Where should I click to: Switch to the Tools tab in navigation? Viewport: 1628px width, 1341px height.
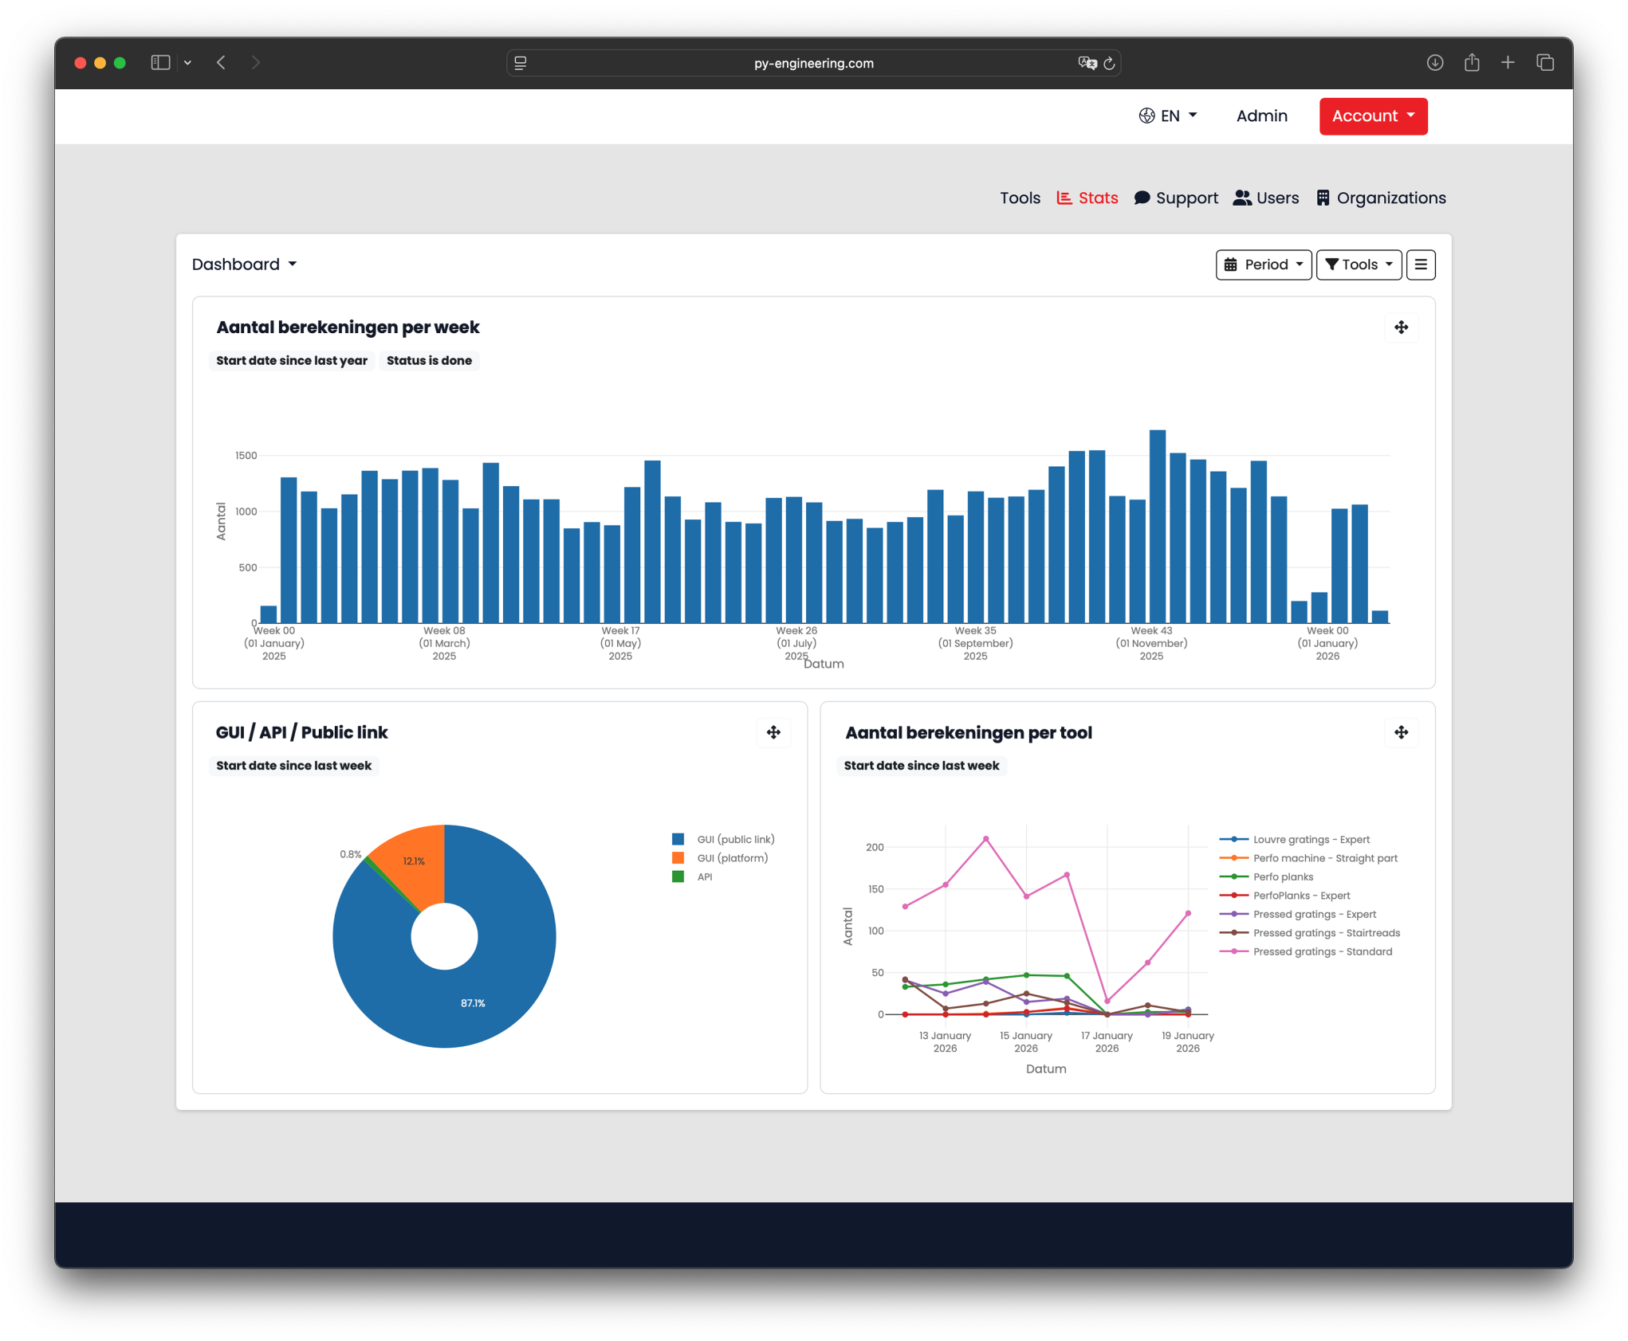[x=1020, y=198]
